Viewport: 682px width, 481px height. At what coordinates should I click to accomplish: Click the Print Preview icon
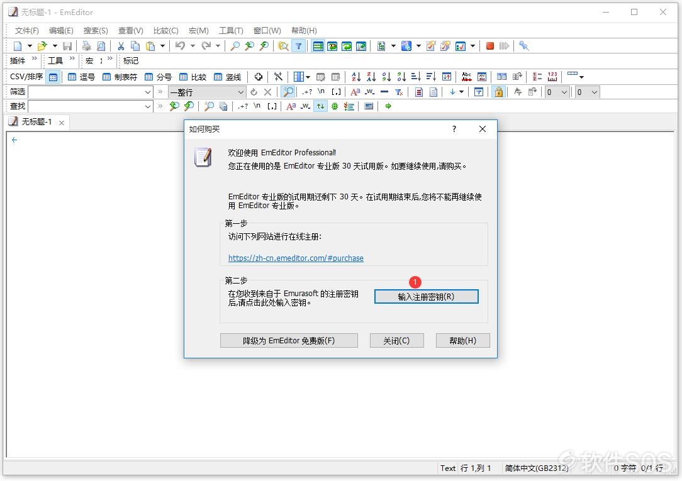pos(101,46)
